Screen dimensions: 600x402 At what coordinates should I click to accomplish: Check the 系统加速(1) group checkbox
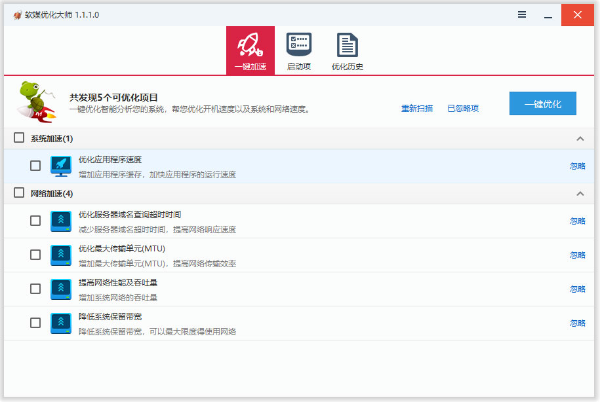[19, 138]
